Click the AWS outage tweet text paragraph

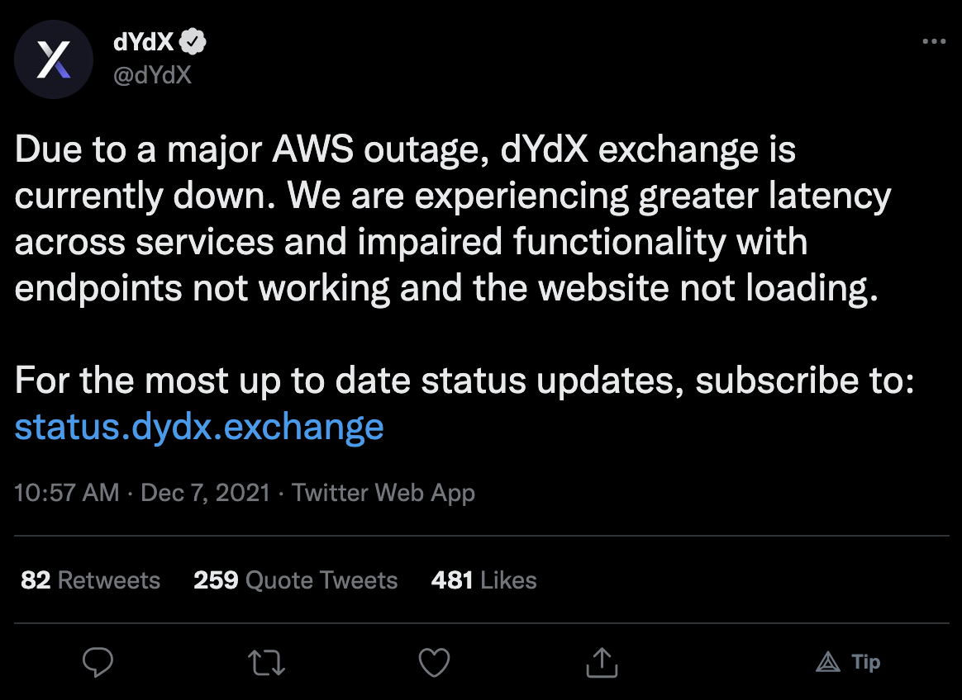click(446, 220)
